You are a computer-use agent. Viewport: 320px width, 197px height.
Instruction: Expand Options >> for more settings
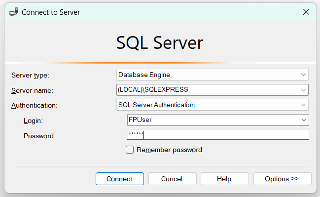click(x=282, y=179)
